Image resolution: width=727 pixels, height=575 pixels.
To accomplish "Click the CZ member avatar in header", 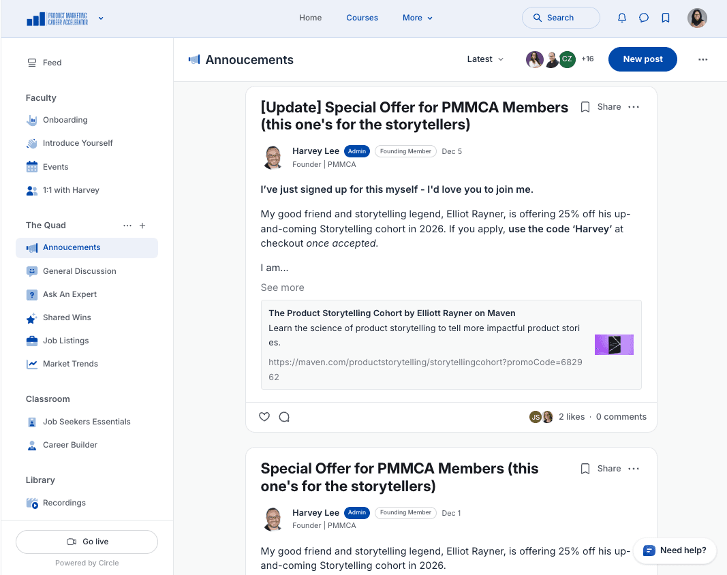I will pyautogui.click(x=567, y=59).
